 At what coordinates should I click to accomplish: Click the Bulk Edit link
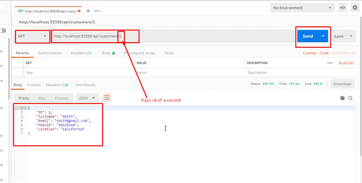346,63
